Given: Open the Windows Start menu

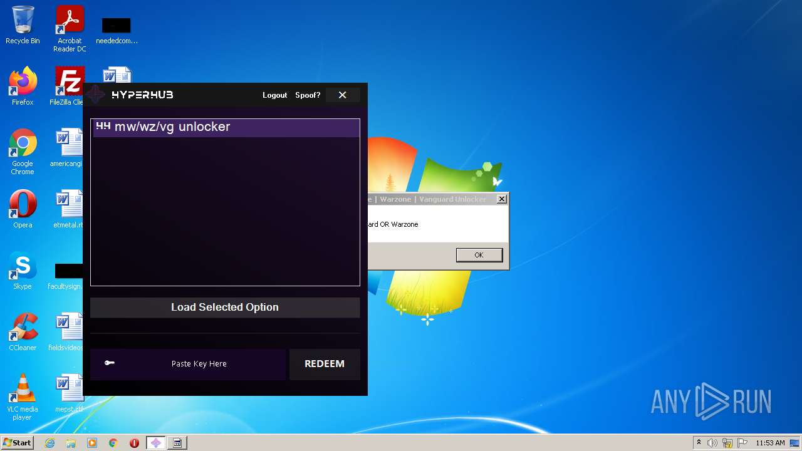Looking at the screenshot, I should 18,443.
